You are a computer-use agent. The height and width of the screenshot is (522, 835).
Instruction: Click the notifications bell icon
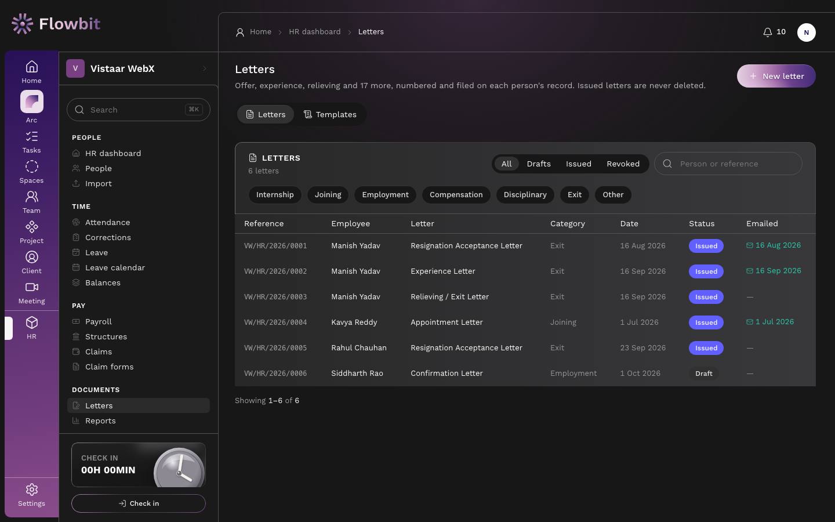[x=767, y=32]
